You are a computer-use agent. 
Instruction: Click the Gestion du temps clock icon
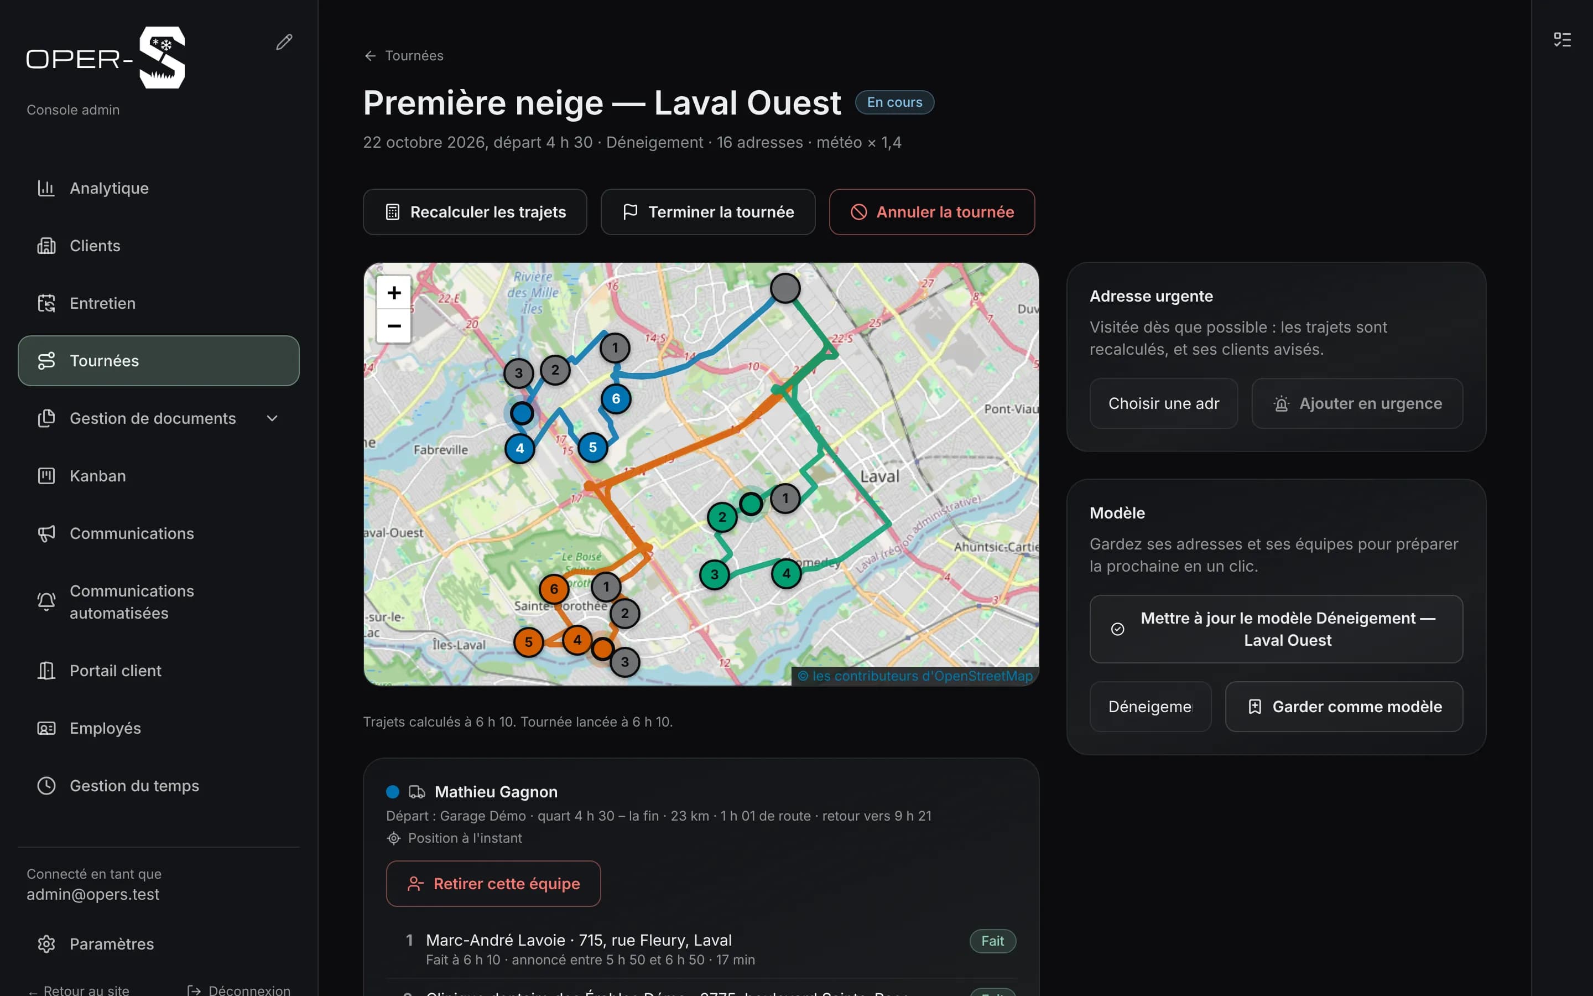coord(46,785)
